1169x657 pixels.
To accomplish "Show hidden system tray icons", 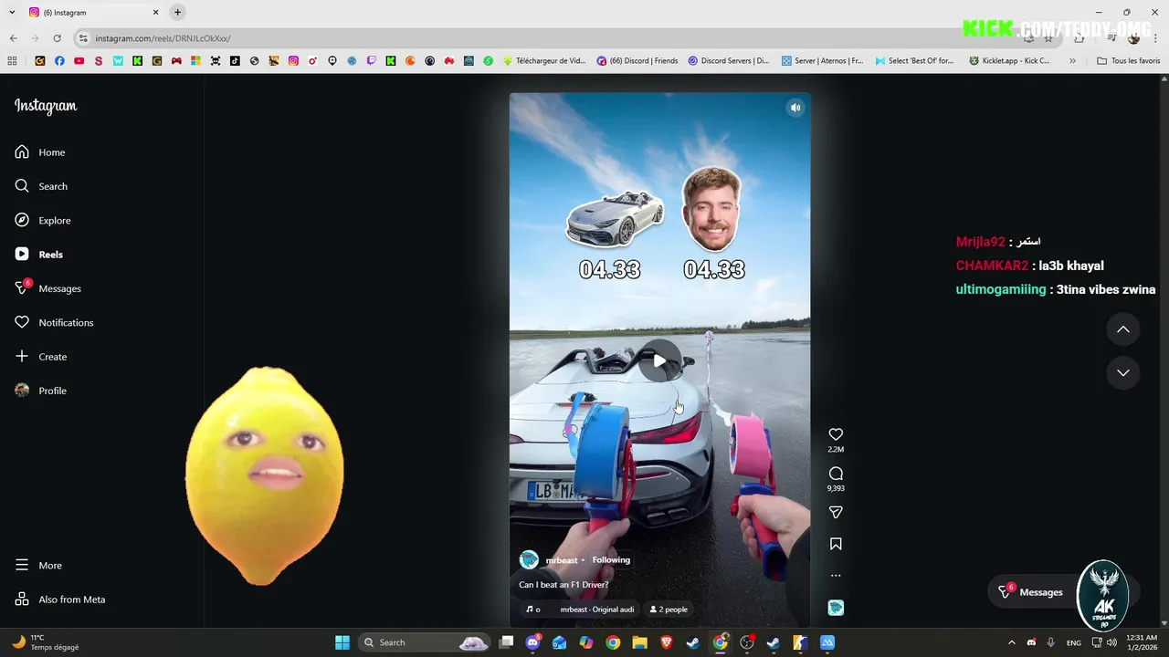I will [1011, 642].
